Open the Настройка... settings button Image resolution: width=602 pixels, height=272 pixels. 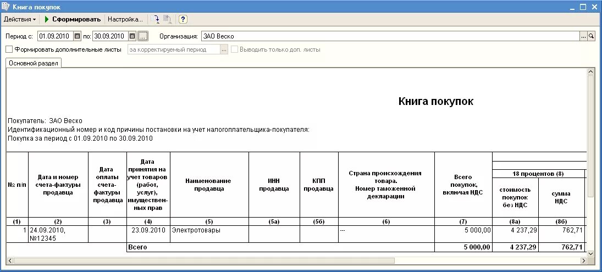tap(125, 19)
